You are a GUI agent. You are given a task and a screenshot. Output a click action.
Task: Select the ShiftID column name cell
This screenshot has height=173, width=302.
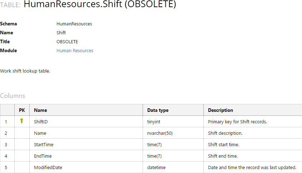(41, 122)
